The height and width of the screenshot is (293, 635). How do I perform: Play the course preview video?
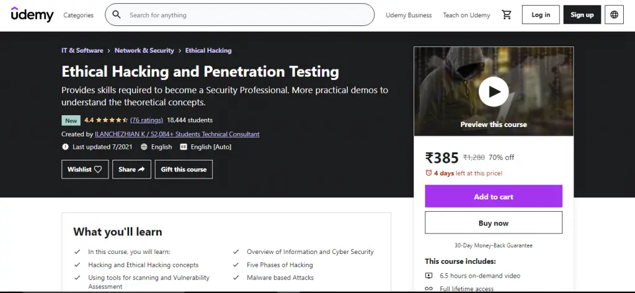(494, 92)
